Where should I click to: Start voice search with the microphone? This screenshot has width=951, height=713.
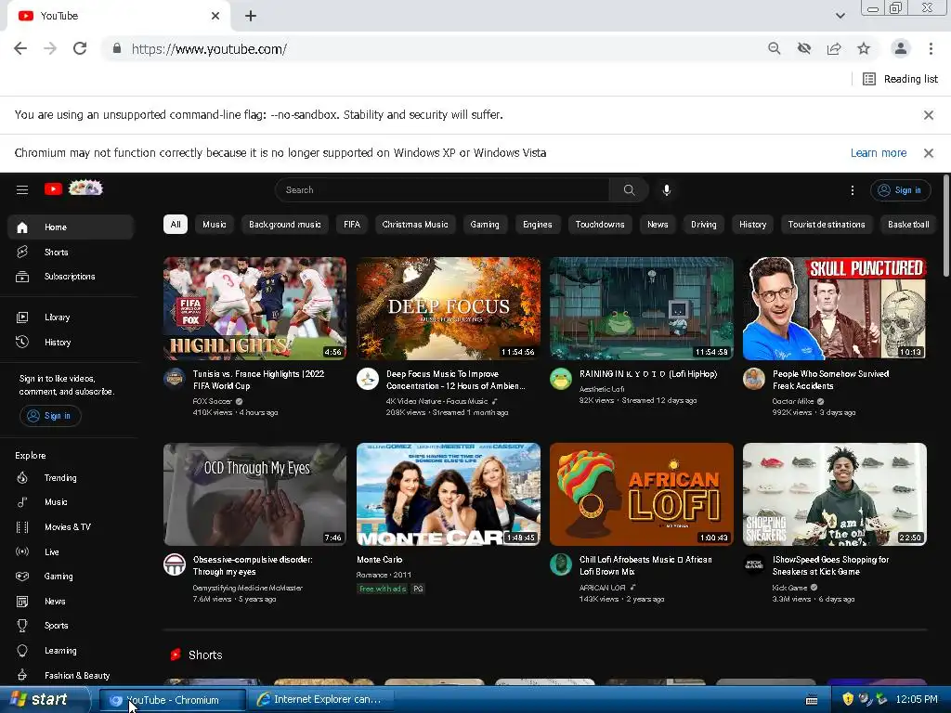[666, 189]
